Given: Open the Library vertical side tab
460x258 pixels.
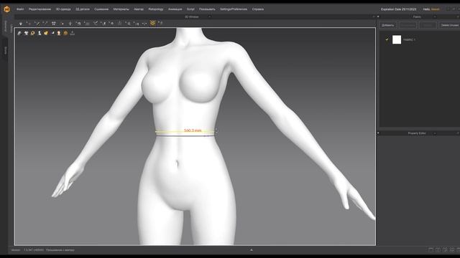Looking at the screenshot, I should (11, 29).
